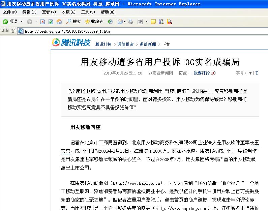Click the IE document icon in title bar
The width and height of the screenshot is (268, 211).
(3, 3)
